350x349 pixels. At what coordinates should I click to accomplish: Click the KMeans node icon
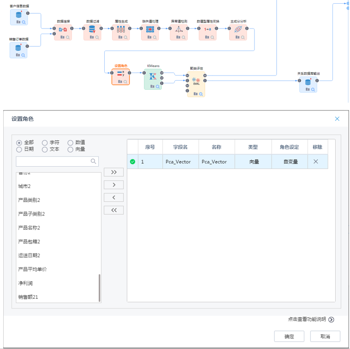click(153, 76)
